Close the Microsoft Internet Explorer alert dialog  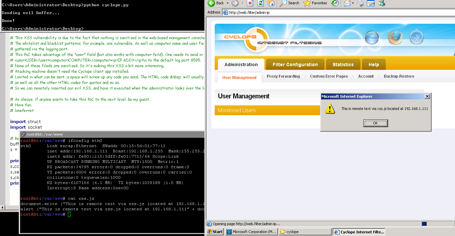427,96
